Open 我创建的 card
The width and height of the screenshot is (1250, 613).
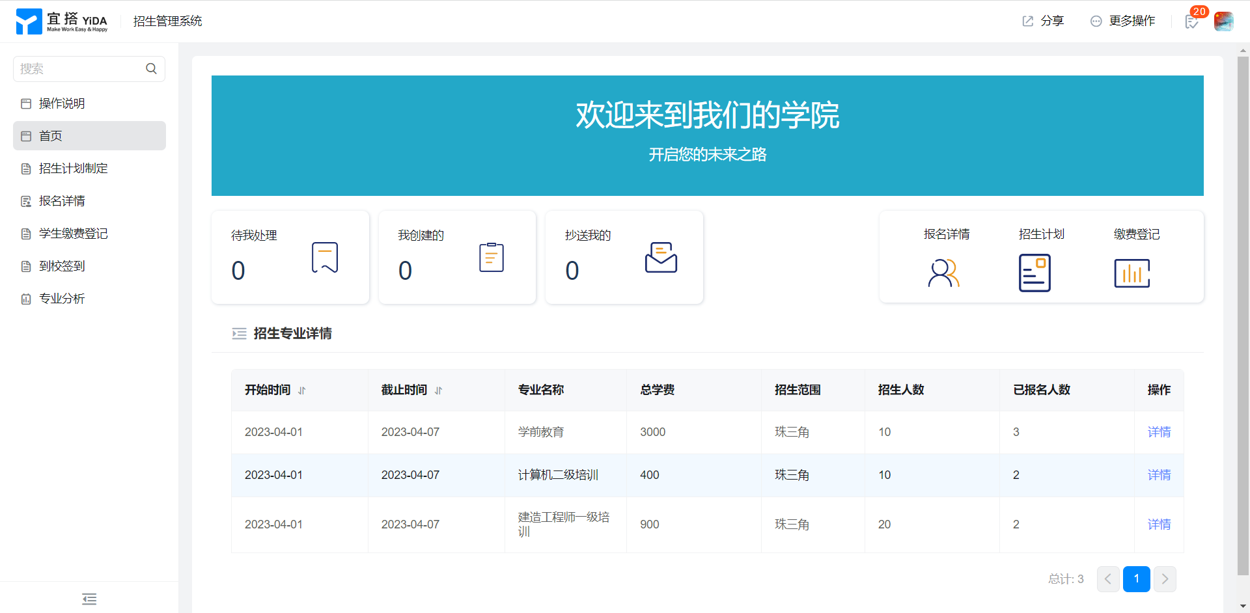(457, 257)
